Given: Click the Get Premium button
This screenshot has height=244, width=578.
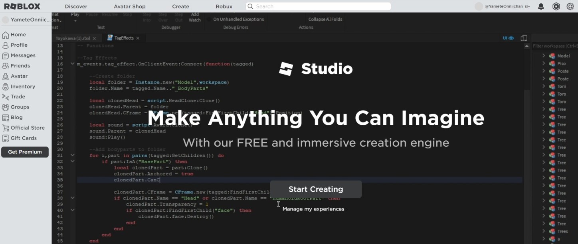Looking at the screenshot, I should tap(25, 152).
